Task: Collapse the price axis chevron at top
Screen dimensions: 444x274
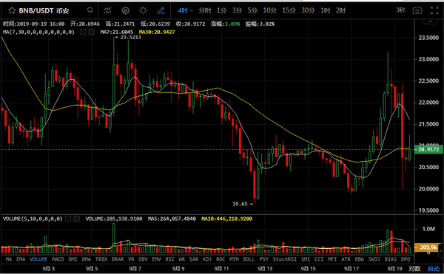Action: pos(430,21)
